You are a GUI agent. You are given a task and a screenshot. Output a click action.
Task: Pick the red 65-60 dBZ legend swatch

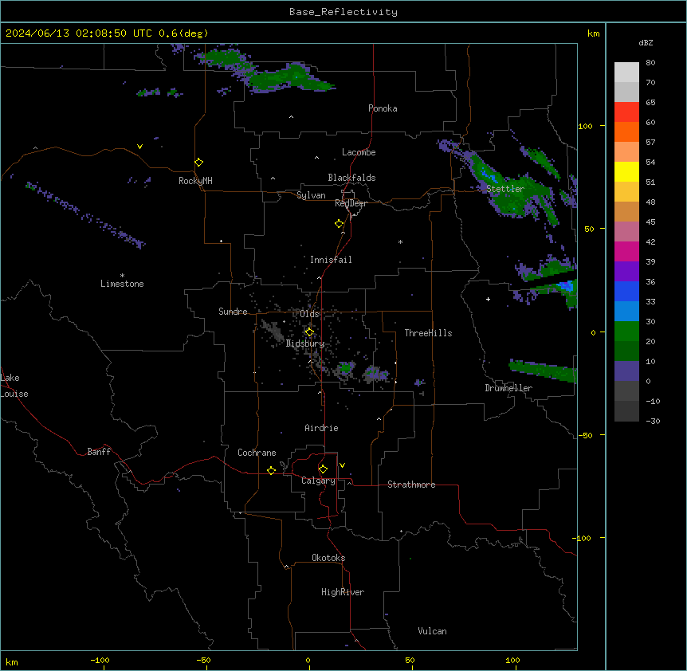[626, 112]
